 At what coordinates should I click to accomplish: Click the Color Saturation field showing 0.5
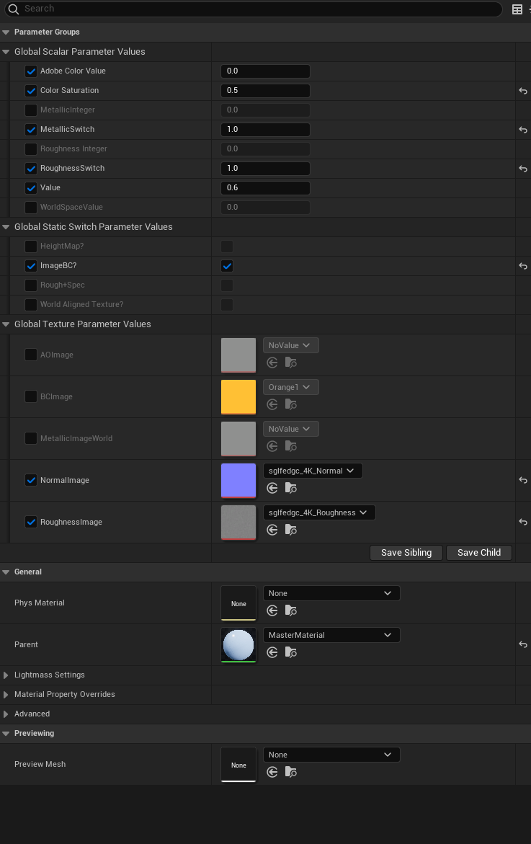pos(265,90)
